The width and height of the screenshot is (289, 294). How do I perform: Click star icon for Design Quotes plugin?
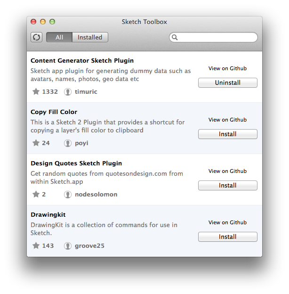[36, 194]
